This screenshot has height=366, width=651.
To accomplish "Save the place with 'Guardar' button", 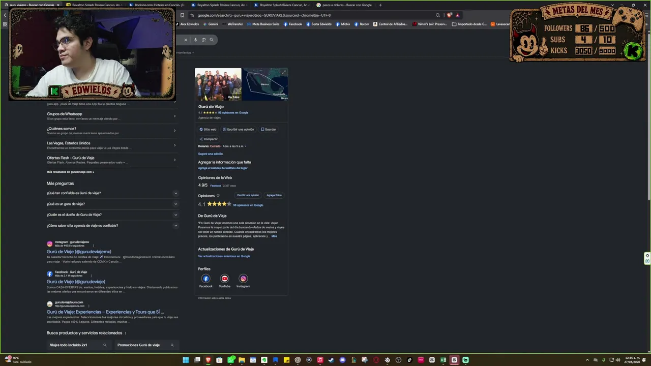I will click(x=269, y=129).
